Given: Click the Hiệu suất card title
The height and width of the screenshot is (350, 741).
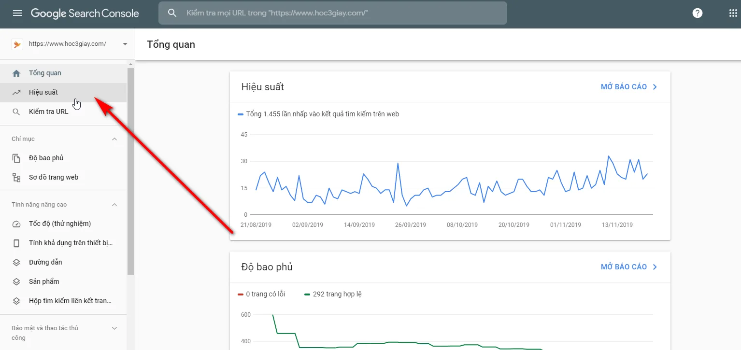Looking at the screenshot, I should [x=263, y=87].
